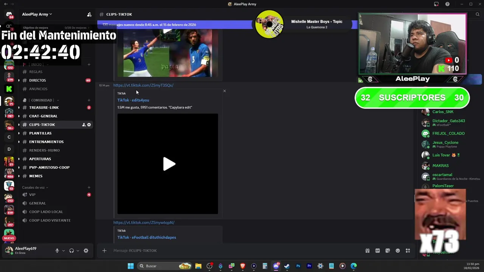This screenshot has width=484, height=272.
Task: Play the Capybara edit video
Action: point(169,164)
